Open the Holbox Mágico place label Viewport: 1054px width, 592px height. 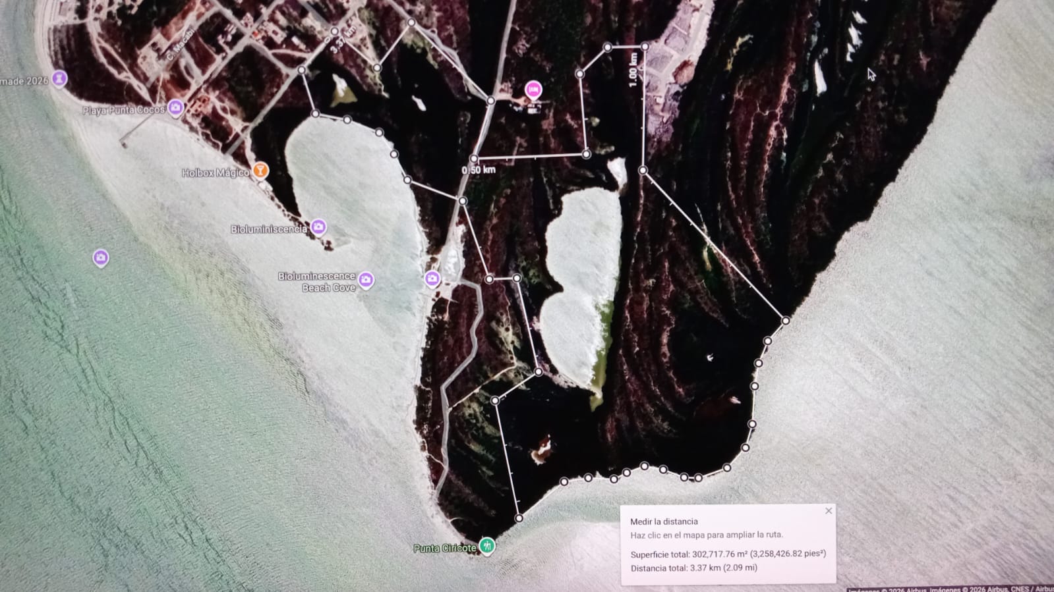coord(215,173)
